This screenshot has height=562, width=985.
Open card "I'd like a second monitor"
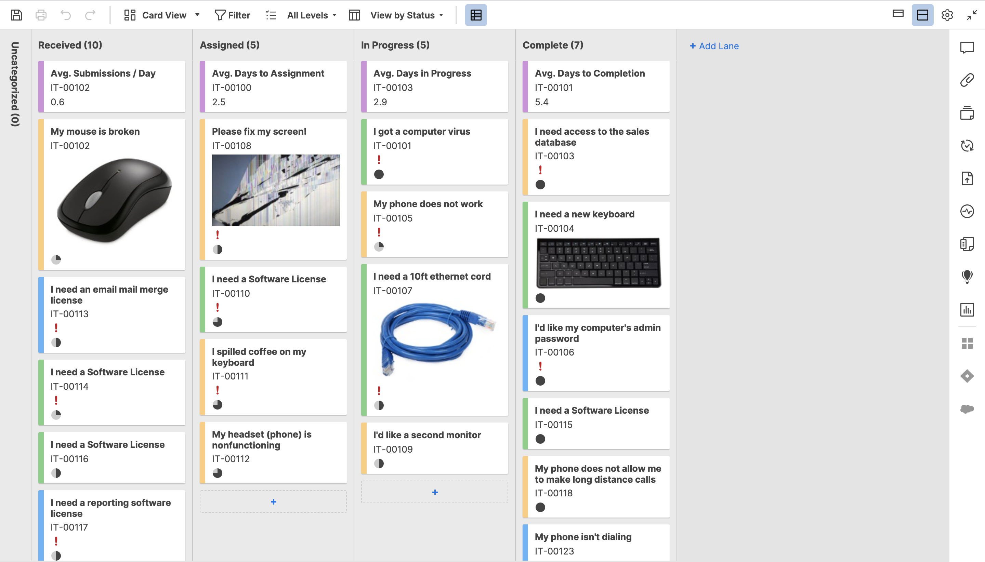(x=434, y=448)
